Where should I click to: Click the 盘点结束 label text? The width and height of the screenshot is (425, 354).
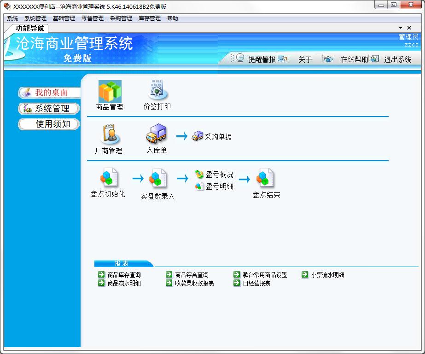click(x=267, y=195)
